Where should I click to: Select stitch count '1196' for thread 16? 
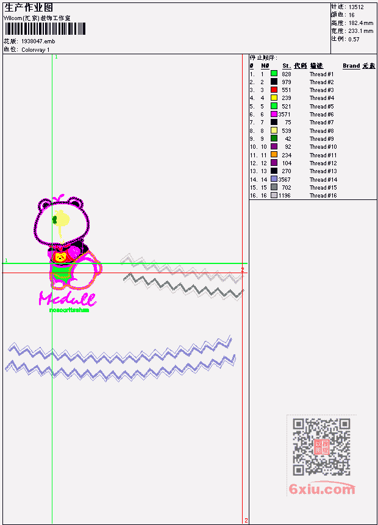(x=284, y=196)
